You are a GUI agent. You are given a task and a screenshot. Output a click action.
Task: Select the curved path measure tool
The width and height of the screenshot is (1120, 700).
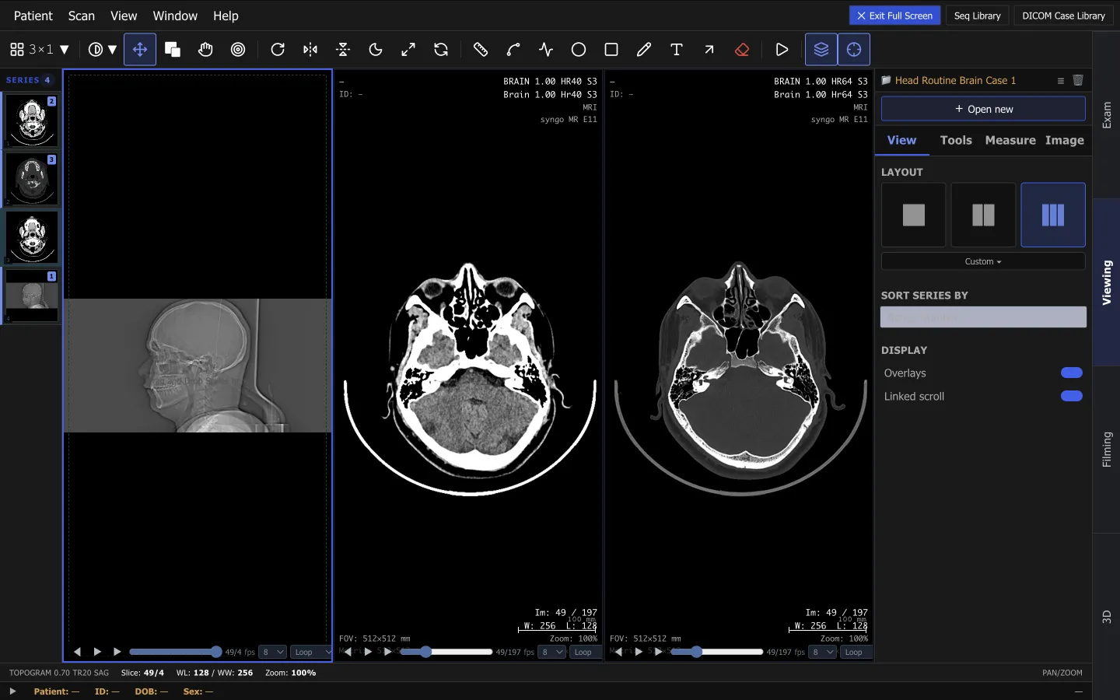[x=513, y=50]
